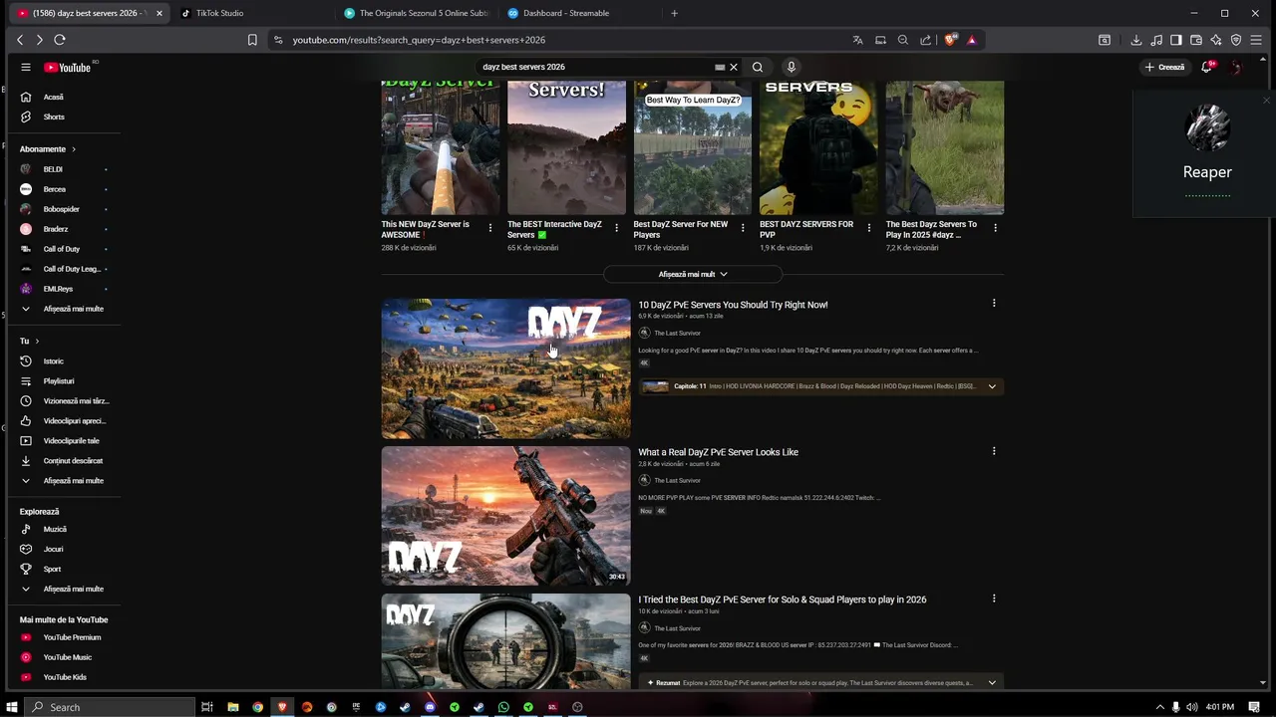Expand the Rezumat summary row
The width and height of the screenshot is (1276, 717).
tap(820, 682)
